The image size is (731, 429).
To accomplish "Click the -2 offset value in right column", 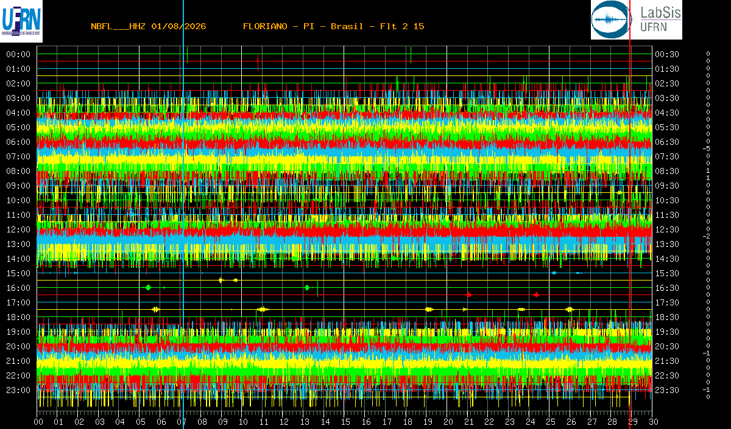I will [x=707, y=236].
